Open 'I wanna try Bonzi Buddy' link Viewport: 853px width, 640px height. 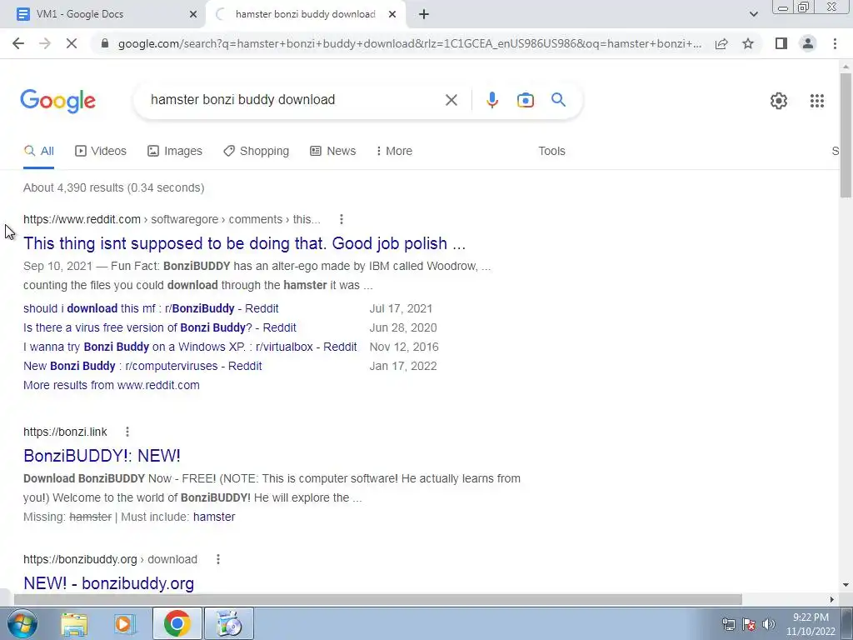(190, 347)
